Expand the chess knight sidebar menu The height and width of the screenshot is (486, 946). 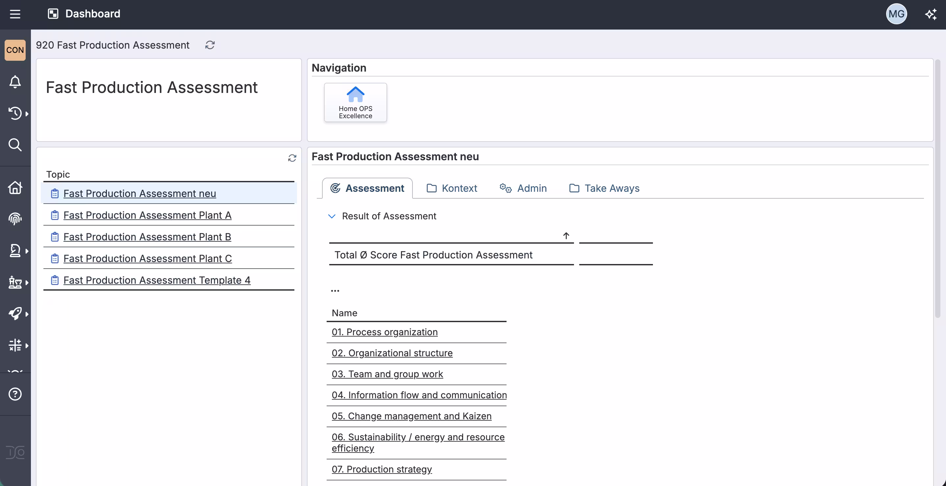(x=15, y=250)
